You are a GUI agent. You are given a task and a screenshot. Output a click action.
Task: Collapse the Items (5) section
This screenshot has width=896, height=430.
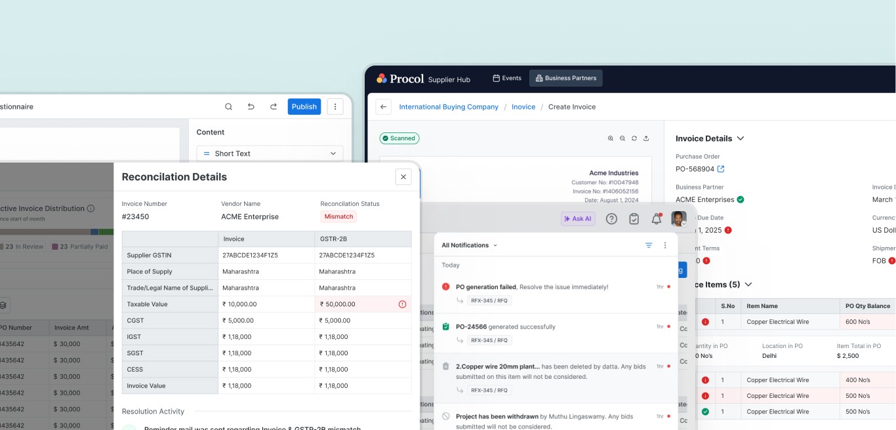coord(748,284)
